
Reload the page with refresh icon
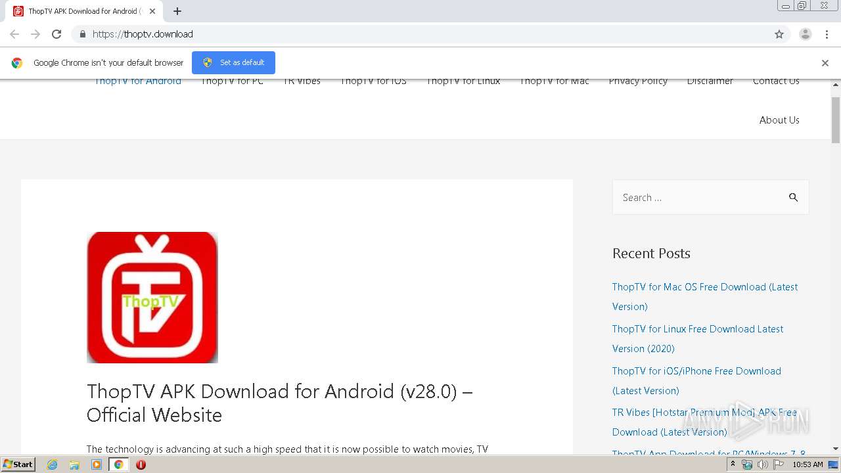(x=57, y=34)
